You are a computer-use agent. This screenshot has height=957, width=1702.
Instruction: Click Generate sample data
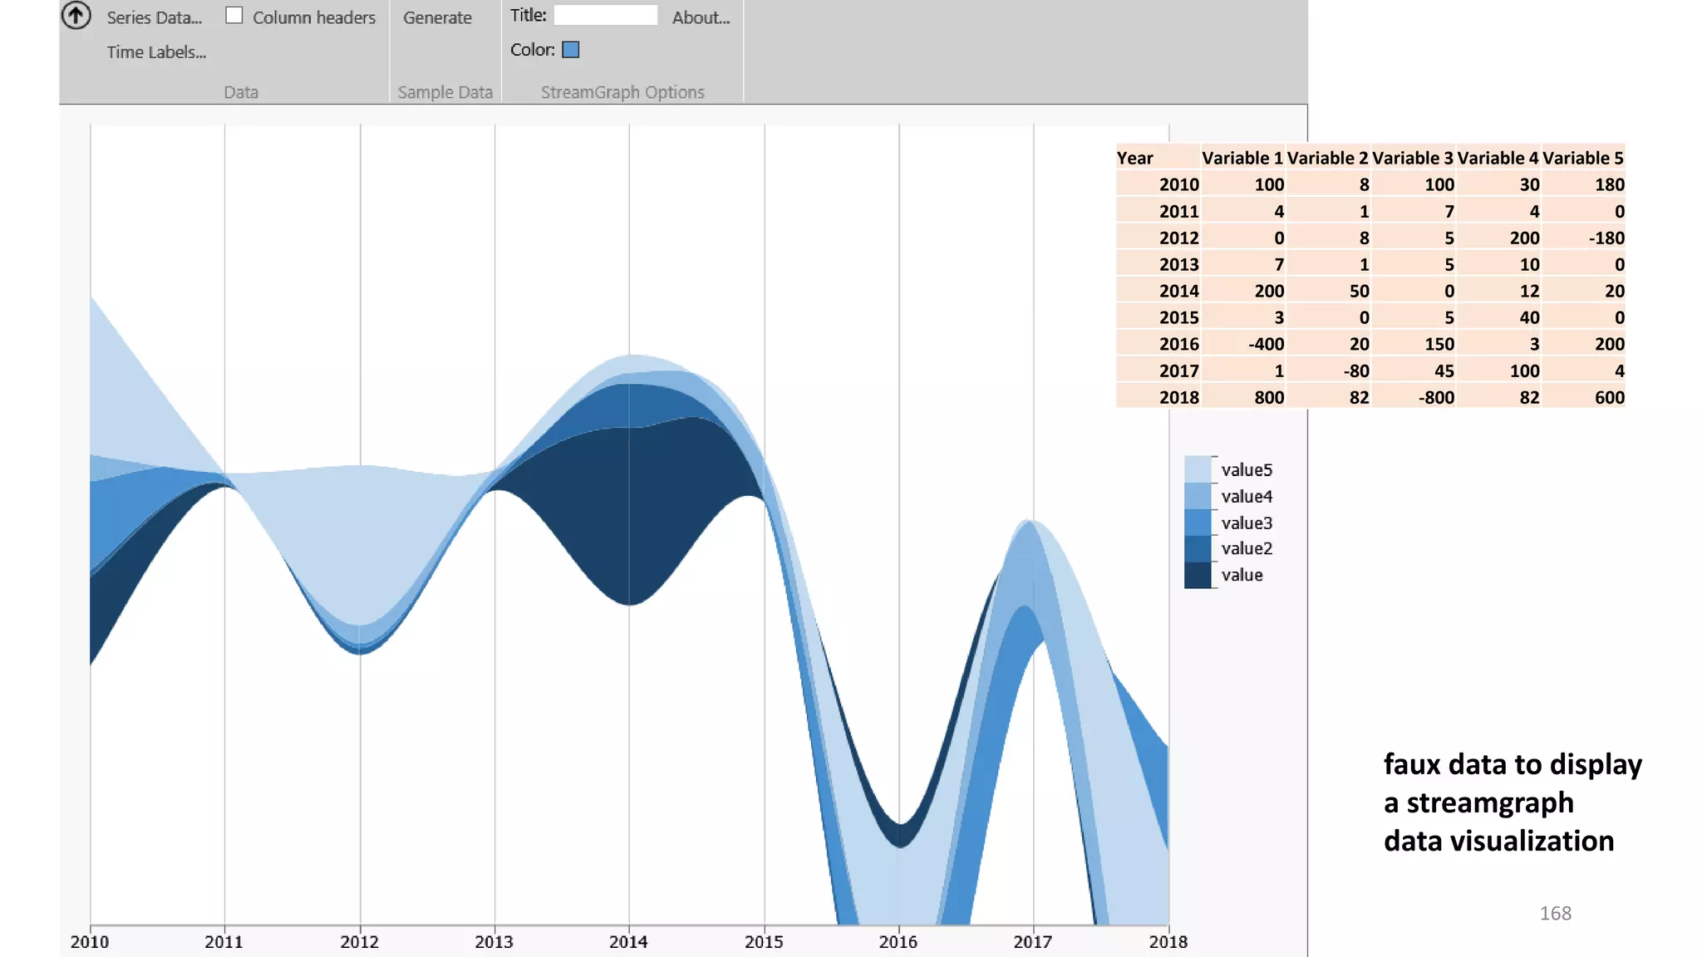[437, 17]
